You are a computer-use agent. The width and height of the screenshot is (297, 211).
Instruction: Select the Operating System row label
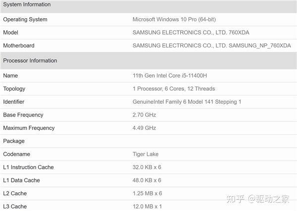(x=25, y=19)
